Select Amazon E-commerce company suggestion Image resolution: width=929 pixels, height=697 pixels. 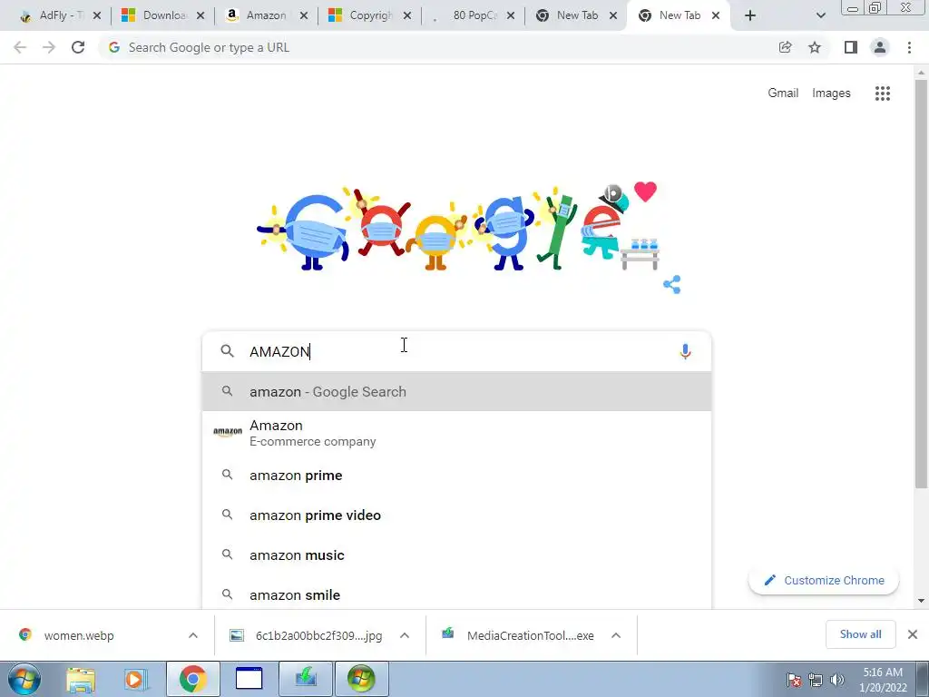pos(456,433)
